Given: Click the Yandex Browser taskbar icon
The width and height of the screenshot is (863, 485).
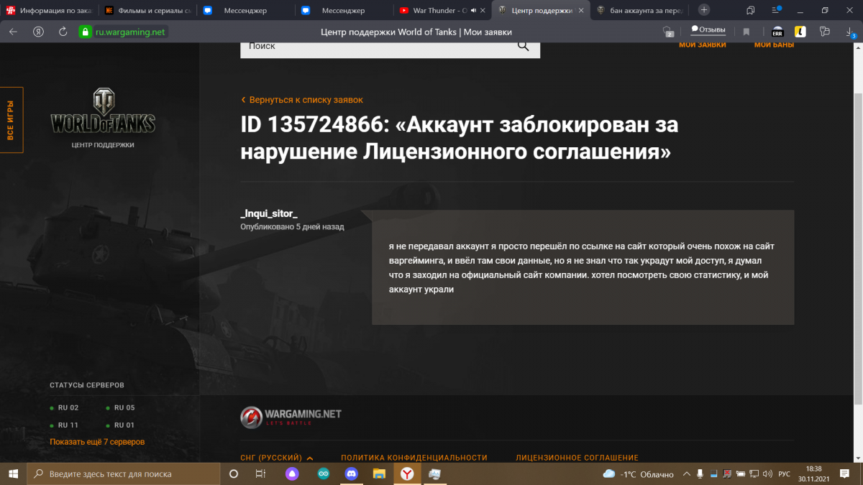Looking at the screenshot, I should (407, 474).
